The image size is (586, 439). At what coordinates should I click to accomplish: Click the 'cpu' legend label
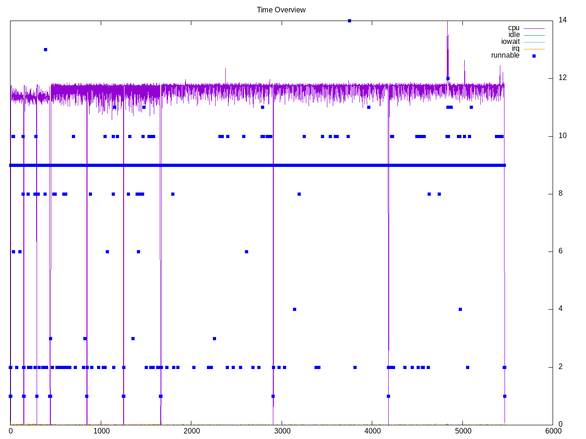(514, 28)
